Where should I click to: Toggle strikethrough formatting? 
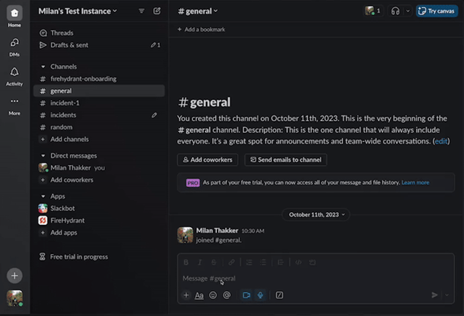click(x=213, y=262)
